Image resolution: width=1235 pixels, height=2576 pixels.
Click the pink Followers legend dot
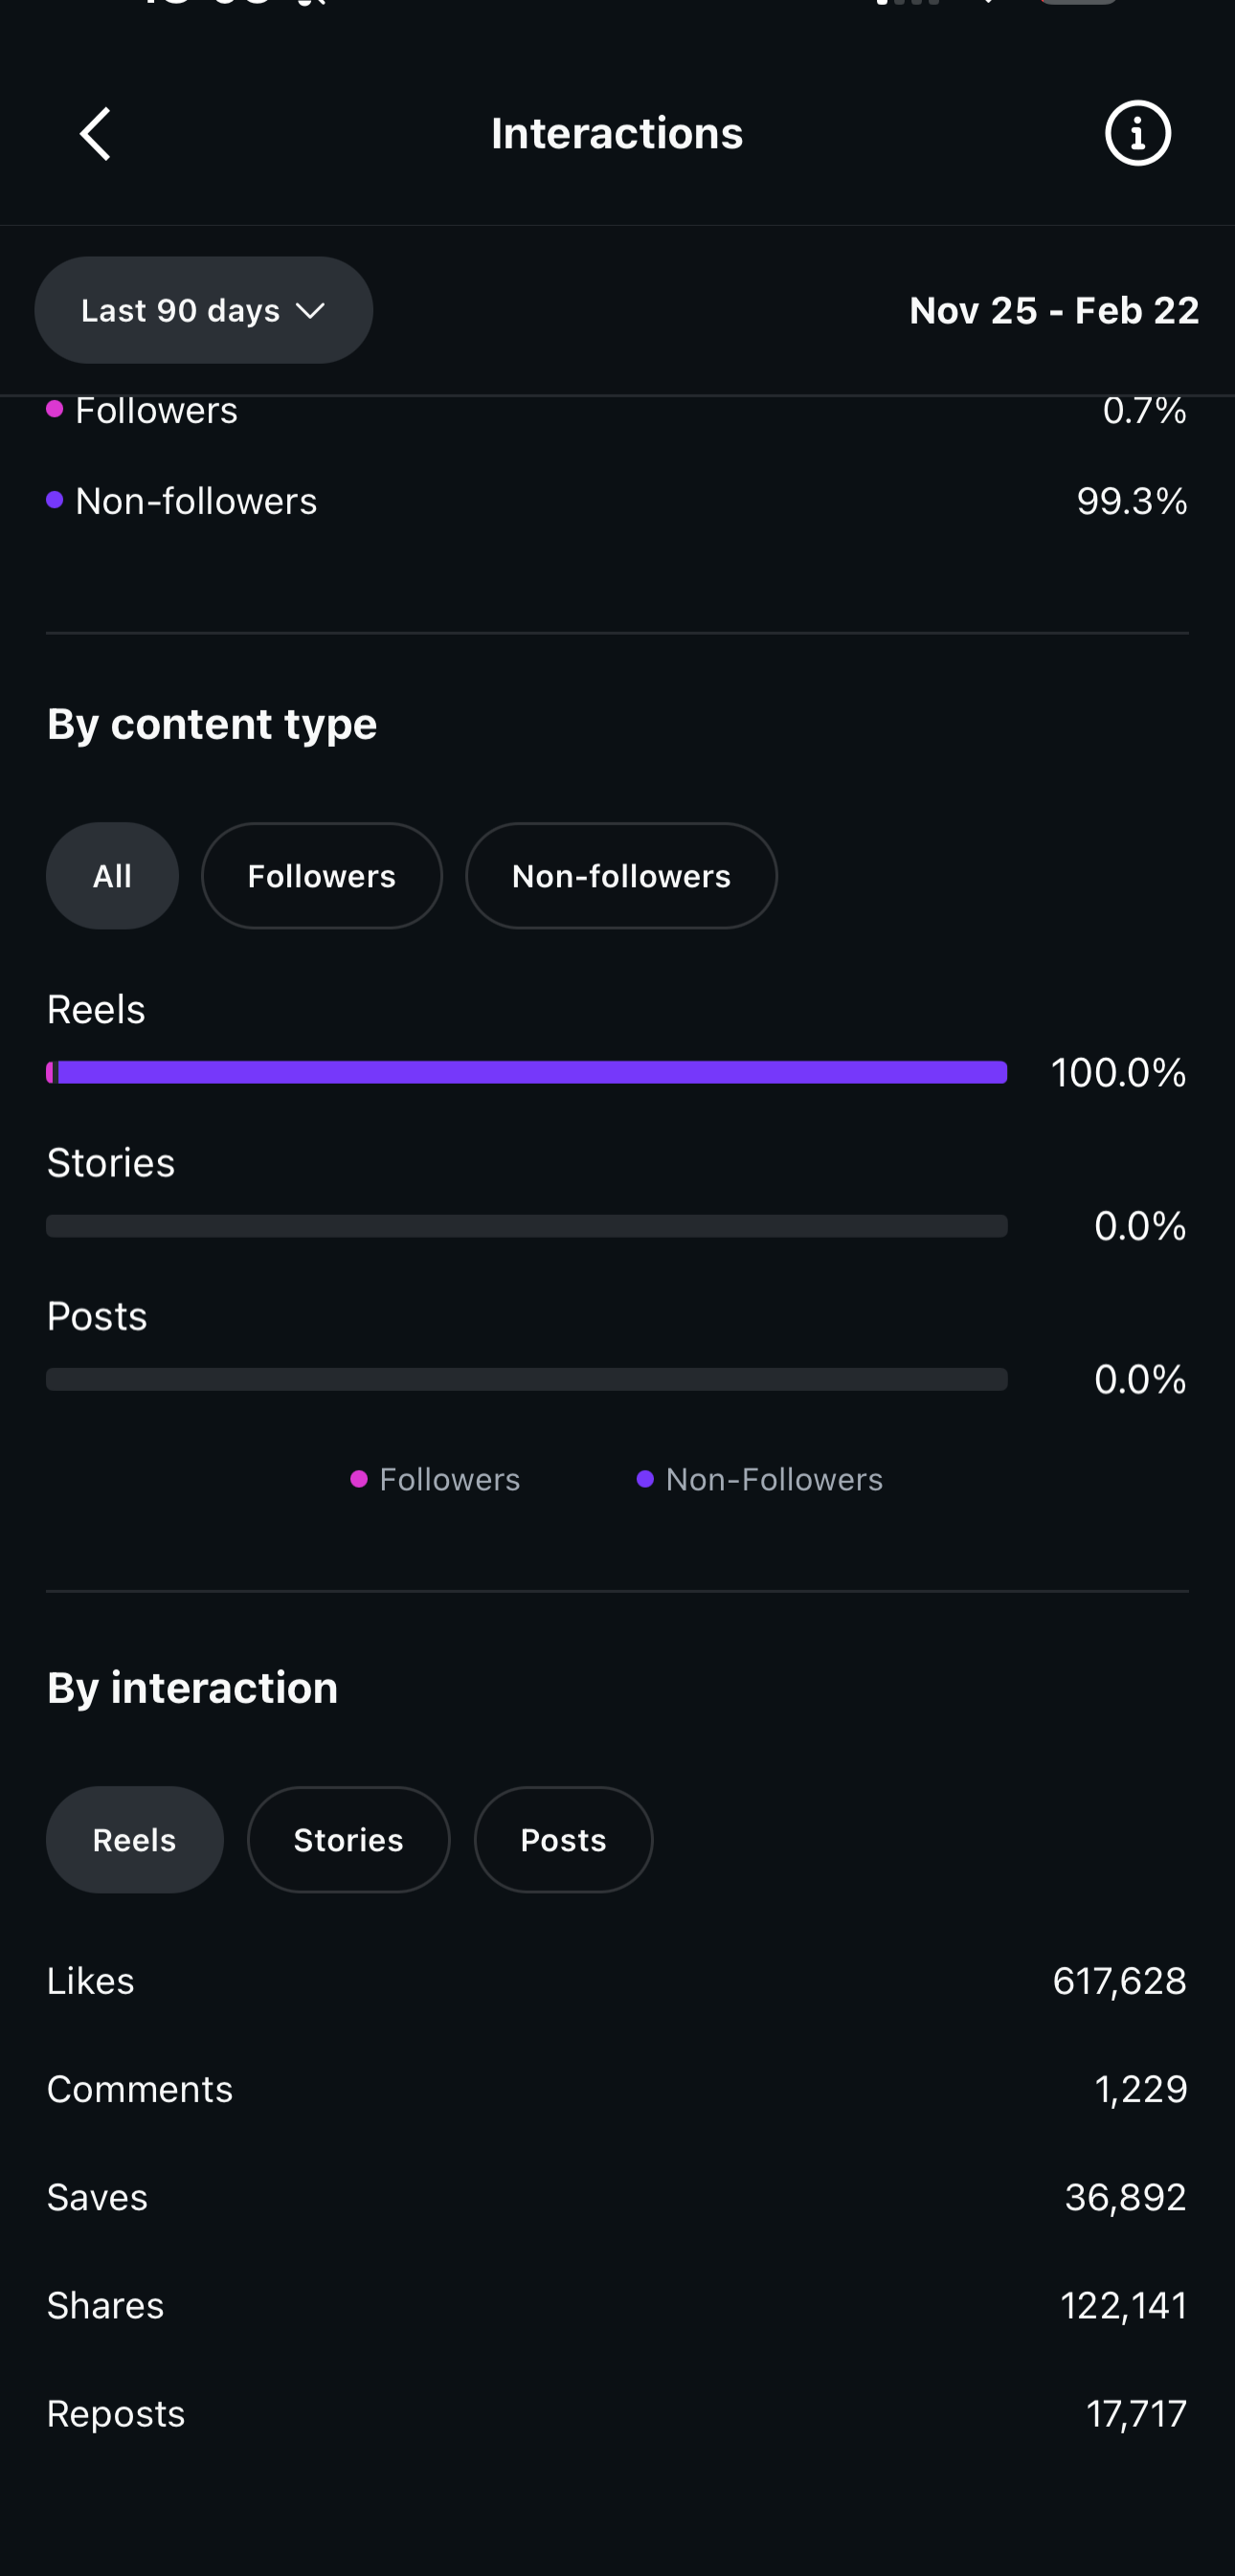click(359, 1479)
